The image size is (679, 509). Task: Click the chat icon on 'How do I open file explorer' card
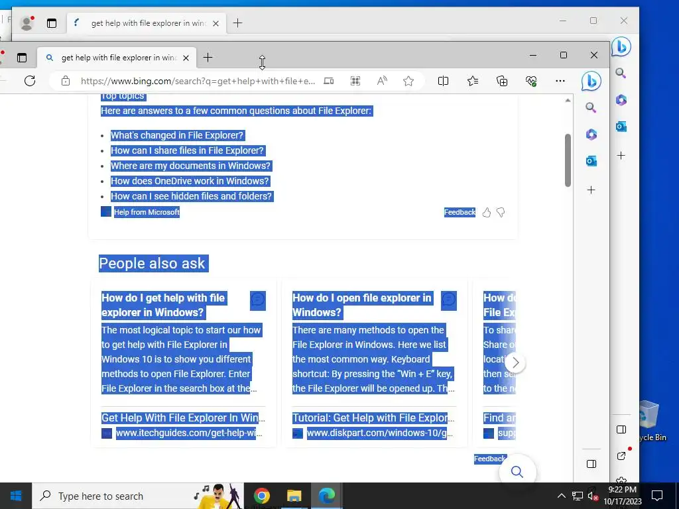pos(449,300)
